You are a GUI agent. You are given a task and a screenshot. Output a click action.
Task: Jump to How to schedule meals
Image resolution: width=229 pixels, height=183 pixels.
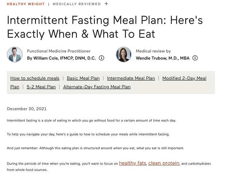click(35, 78)
